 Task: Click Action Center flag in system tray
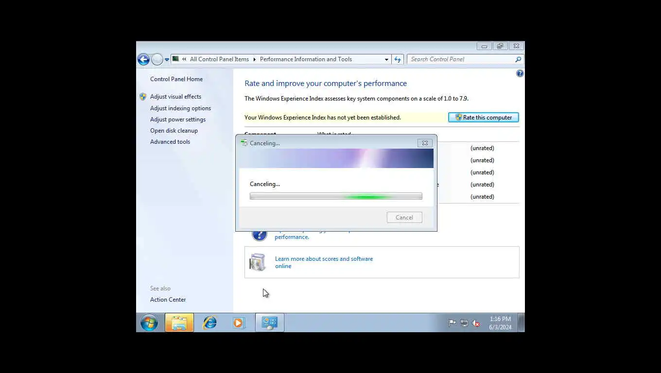452,323
